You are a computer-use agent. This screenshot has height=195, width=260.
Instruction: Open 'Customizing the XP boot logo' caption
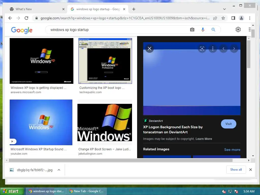coord(102,88)
